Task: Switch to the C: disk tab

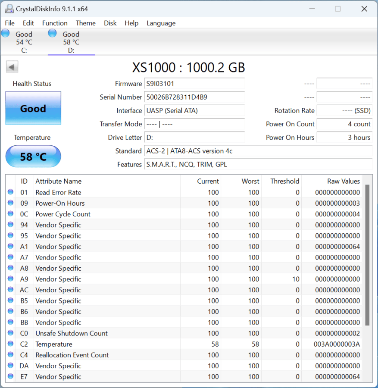Action: 24,42
